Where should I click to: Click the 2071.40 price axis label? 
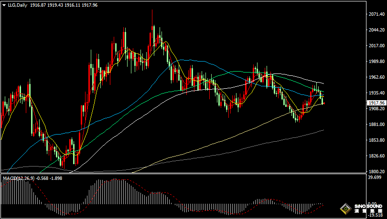coord(377,15)
